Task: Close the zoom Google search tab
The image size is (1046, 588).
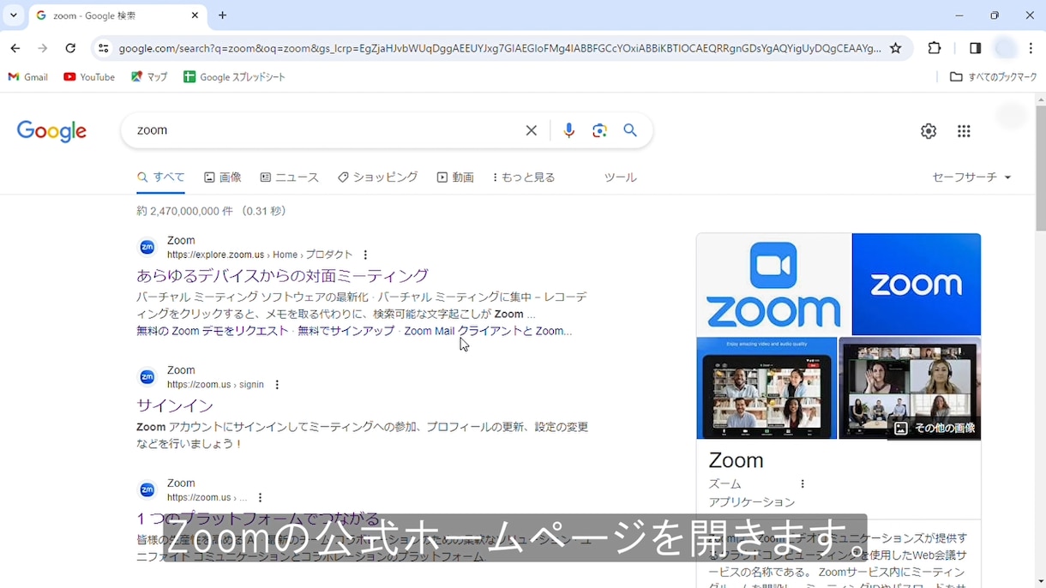Action: coord(195,15)
